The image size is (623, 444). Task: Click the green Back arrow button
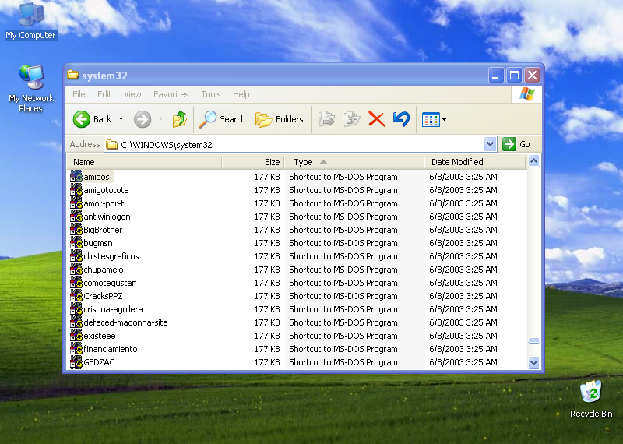(x=82, y=119)
